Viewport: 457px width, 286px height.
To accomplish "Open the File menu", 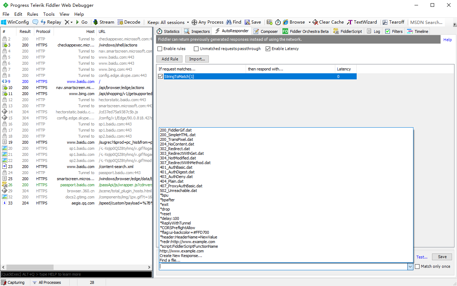I will point(6,14).
